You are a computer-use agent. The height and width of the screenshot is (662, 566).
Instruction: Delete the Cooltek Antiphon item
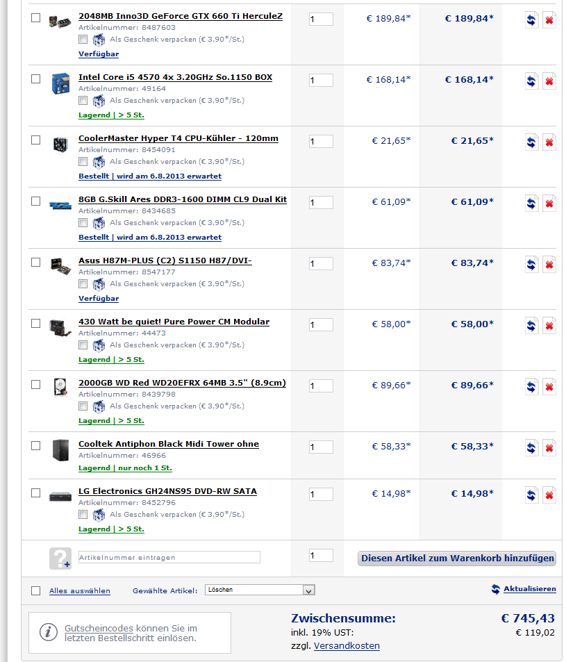click(549, 448)
